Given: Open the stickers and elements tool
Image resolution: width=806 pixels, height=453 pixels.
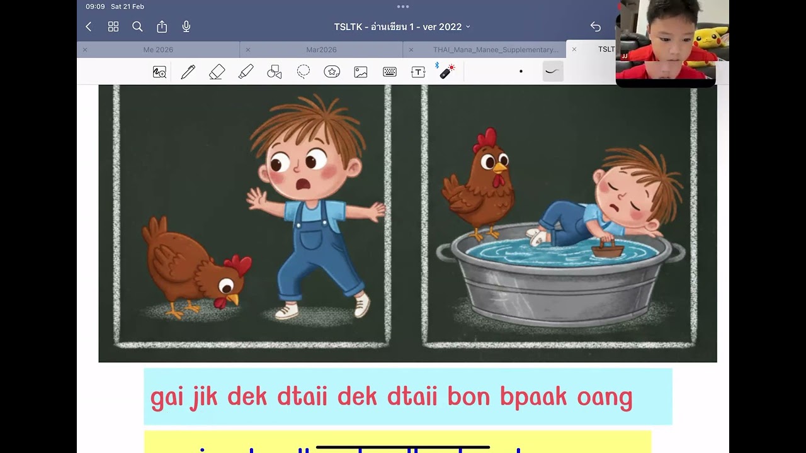Looking at the screenshot, I should [332, 72].
